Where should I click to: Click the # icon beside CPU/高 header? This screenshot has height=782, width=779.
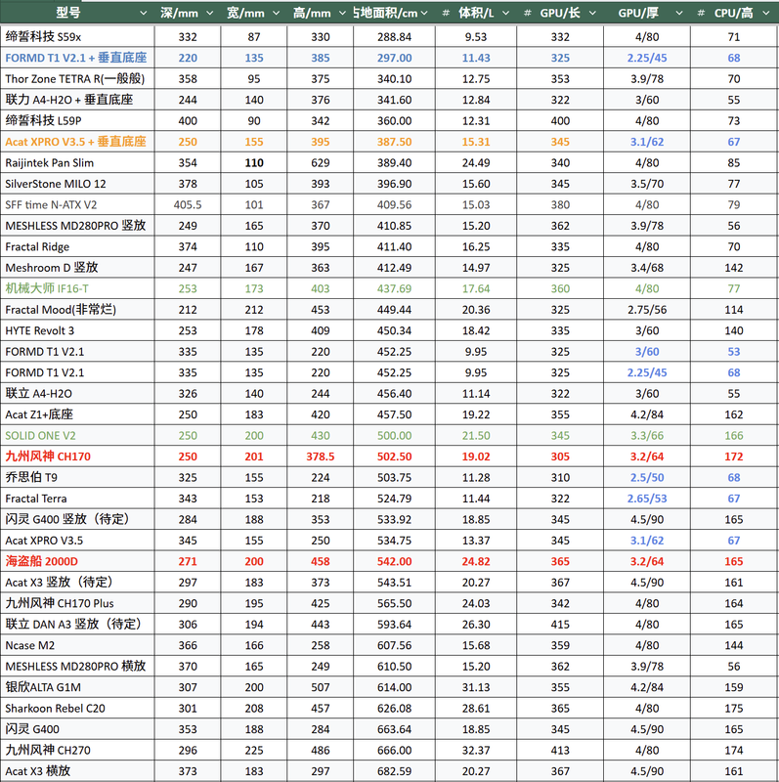click(701, 13)
